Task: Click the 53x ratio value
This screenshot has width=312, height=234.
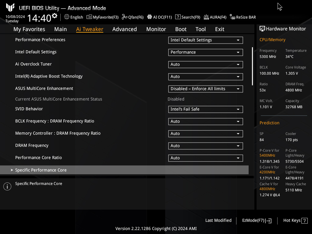Action: coord(263,90)
